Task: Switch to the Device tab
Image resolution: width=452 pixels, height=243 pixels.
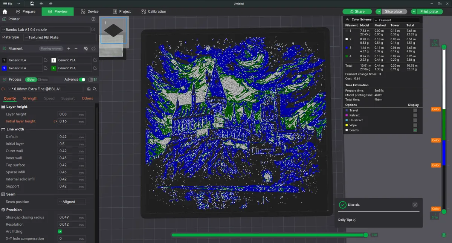Action: 90,12
